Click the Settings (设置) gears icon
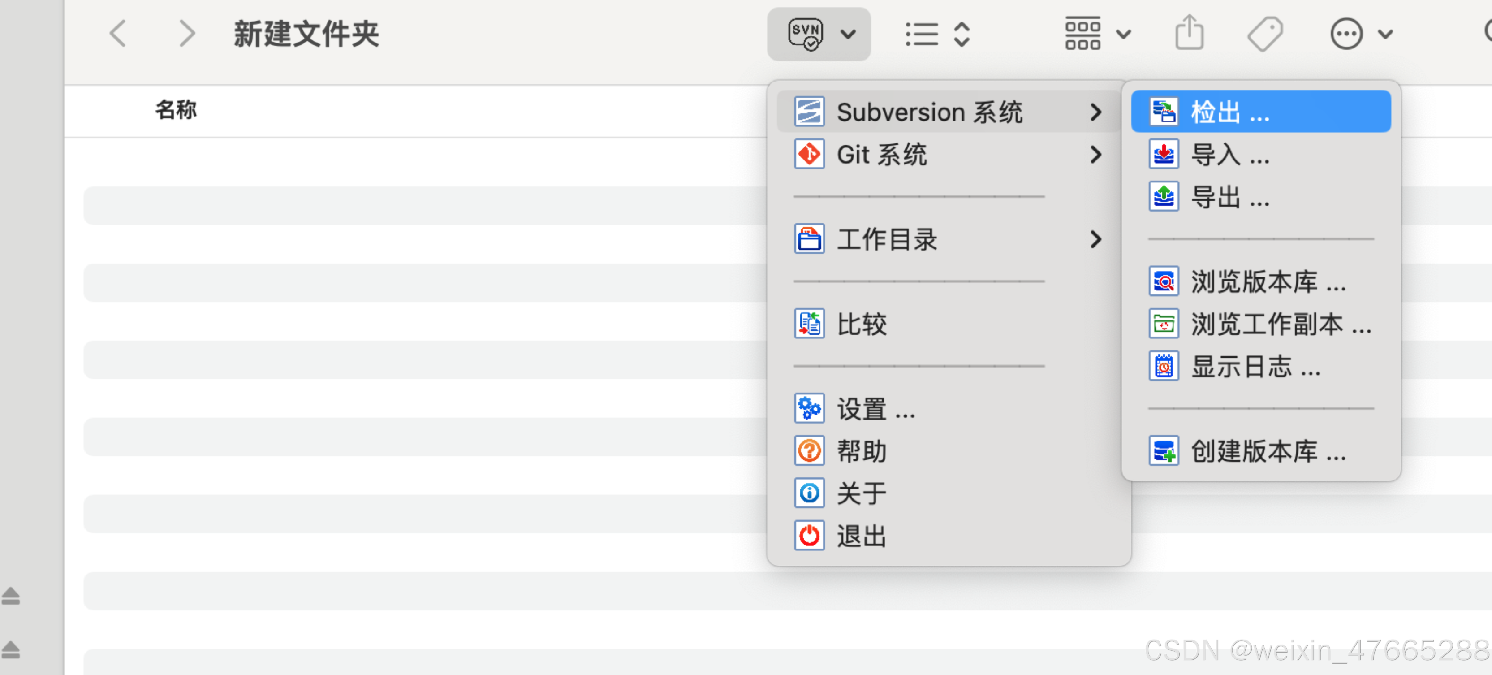The height and width of the screenshot is (675, 1492). (809, 409)
